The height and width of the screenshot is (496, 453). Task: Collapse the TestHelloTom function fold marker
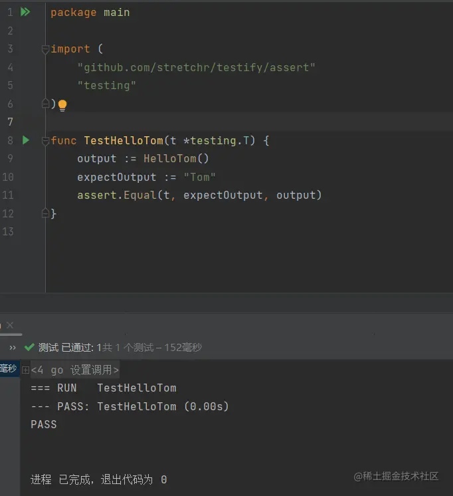45,141
